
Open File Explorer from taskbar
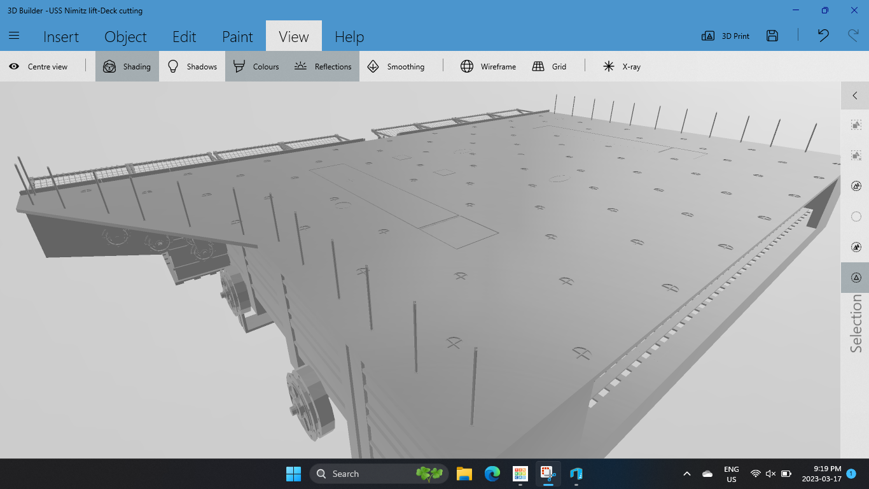(x=464, y=474)
